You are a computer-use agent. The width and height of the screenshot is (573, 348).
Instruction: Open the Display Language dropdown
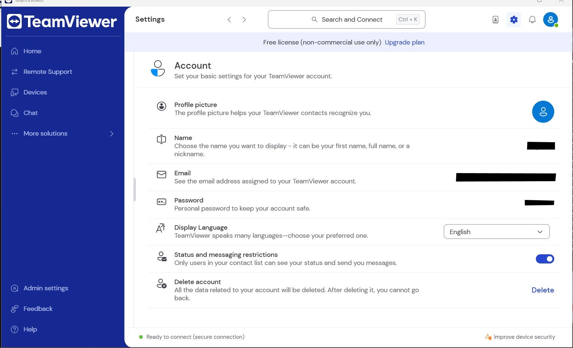pos(496,232)
